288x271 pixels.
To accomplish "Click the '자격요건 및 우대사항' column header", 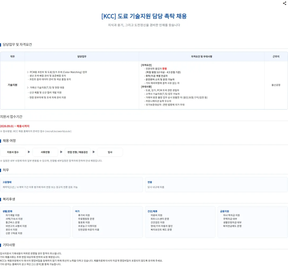I will click(202, 56).
